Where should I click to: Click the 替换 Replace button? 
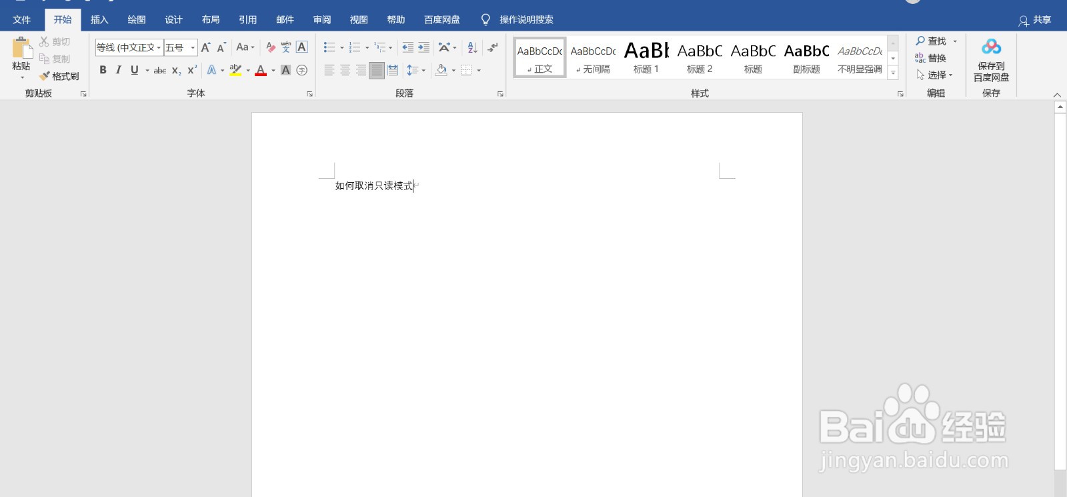931,58
